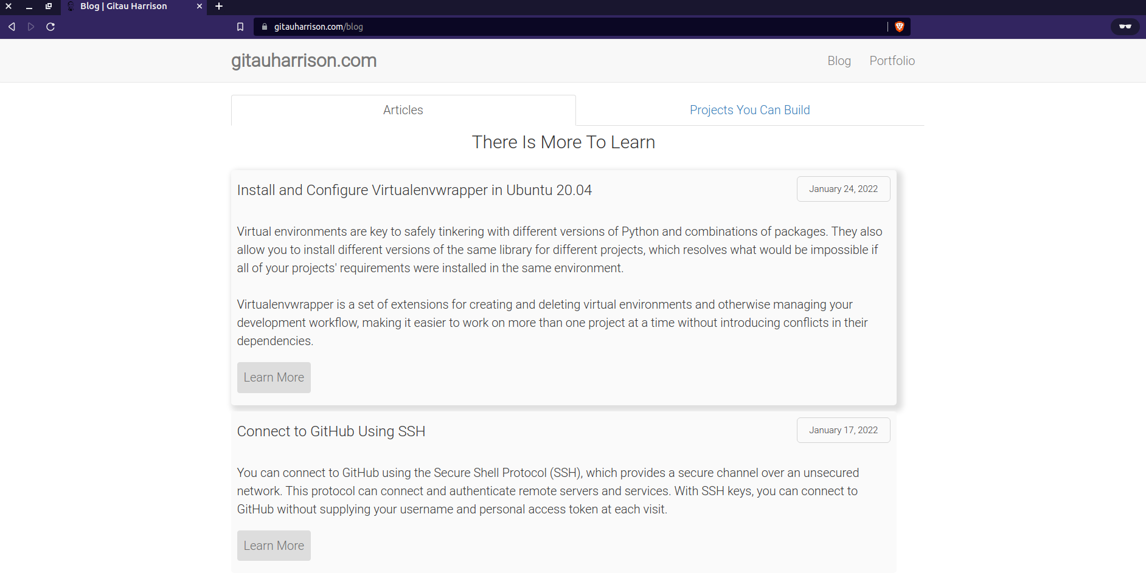This screenshot has height=576, width=1146.
Task: Click the gitauharrison.com site logo
Action: (304, 61)
